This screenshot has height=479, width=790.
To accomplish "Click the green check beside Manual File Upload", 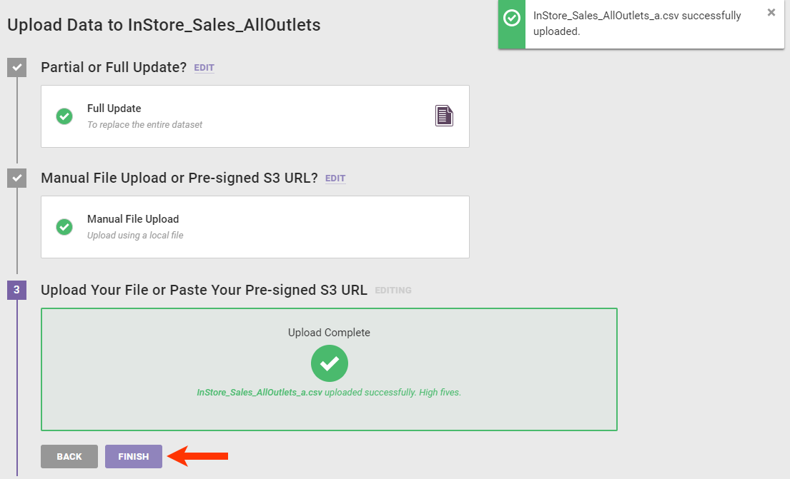I will (64, 227).
